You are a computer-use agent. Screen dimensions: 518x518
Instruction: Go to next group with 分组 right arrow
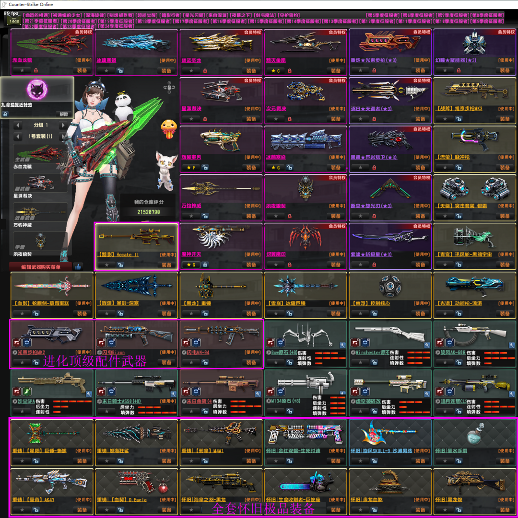[x=63, y=126]
